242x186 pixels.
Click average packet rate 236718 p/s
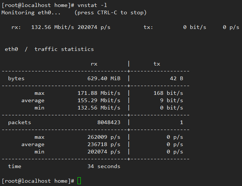pyautogui.click(x=104, y=145)
